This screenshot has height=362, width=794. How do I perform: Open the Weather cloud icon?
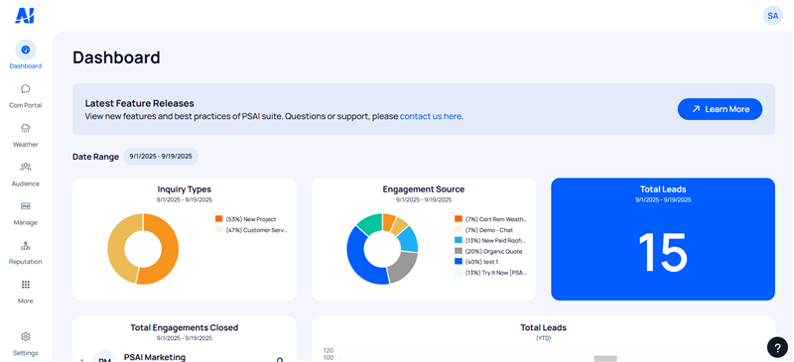[x=26, y=128]
